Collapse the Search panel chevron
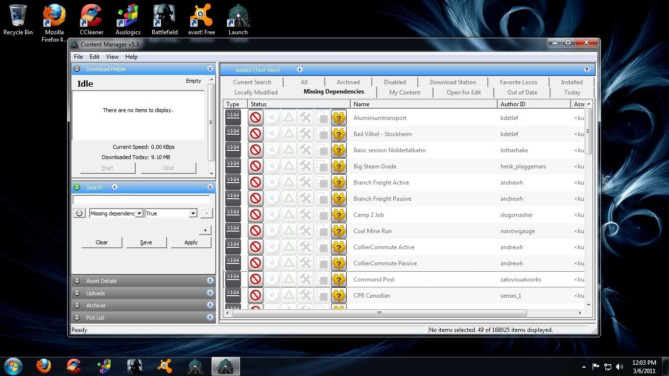The image size is (669, 376). [210, 187]
